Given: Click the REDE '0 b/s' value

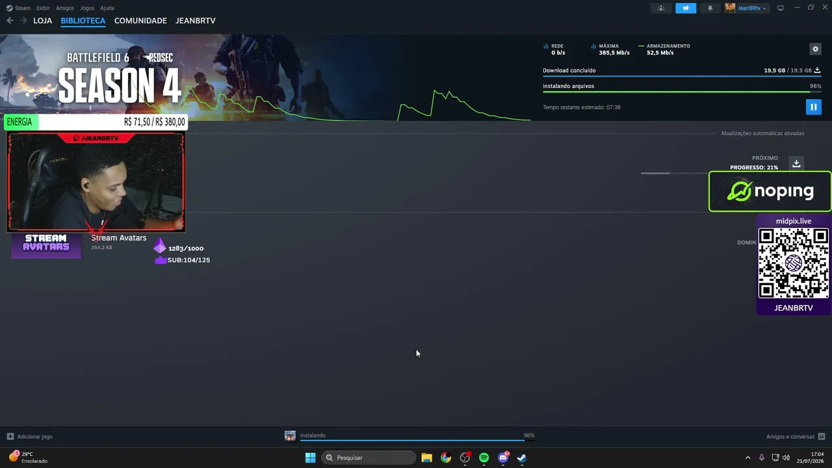Looking at the screenshot, I should 558,53.
